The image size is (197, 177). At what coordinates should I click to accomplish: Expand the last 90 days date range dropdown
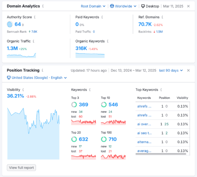(171, 70)
